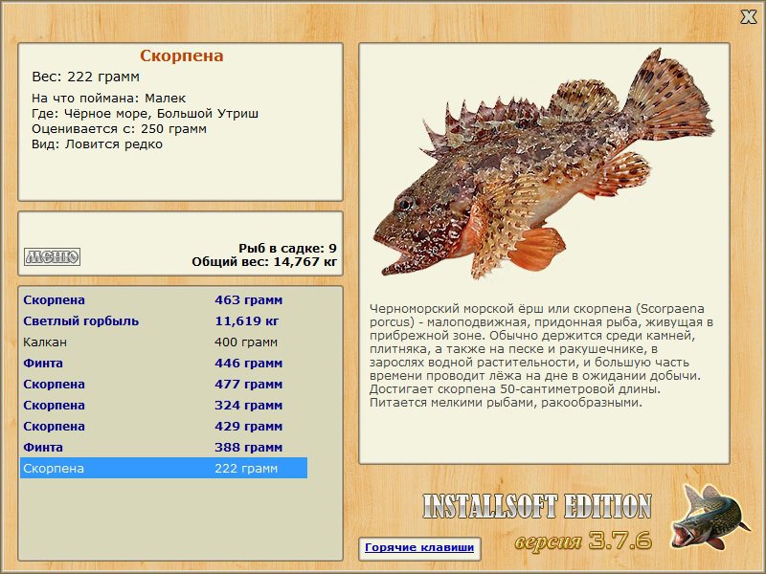
Task: Close the fish keepnet window with X
Action: click(748, 17)
